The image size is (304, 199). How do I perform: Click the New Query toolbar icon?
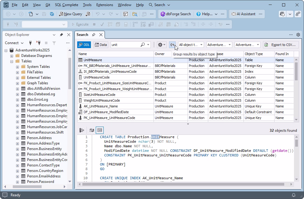pos(62,14)
